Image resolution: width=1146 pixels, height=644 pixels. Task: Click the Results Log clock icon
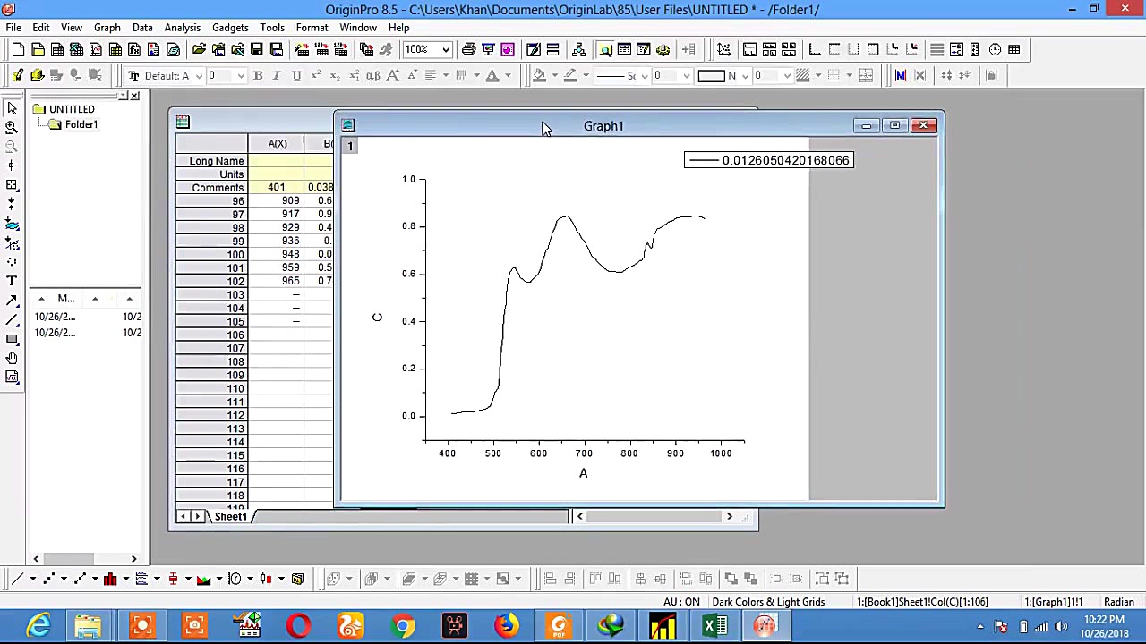coord(995,50)
